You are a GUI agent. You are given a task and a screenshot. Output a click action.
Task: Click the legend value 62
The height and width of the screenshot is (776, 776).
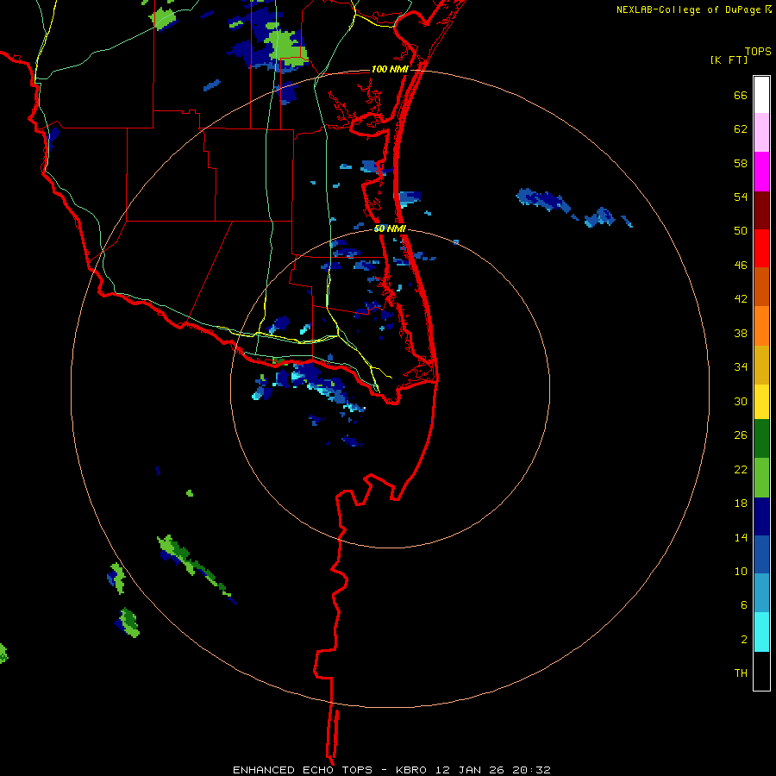coord(741,129)
